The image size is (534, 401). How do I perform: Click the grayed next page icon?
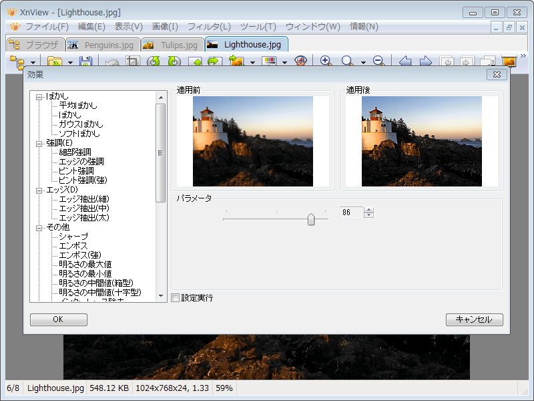pos(466,61)
